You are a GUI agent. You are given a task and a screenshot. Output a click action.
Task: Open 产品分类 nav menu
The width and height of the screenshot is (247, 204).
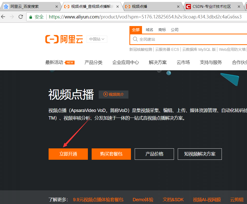pos(93,62)
